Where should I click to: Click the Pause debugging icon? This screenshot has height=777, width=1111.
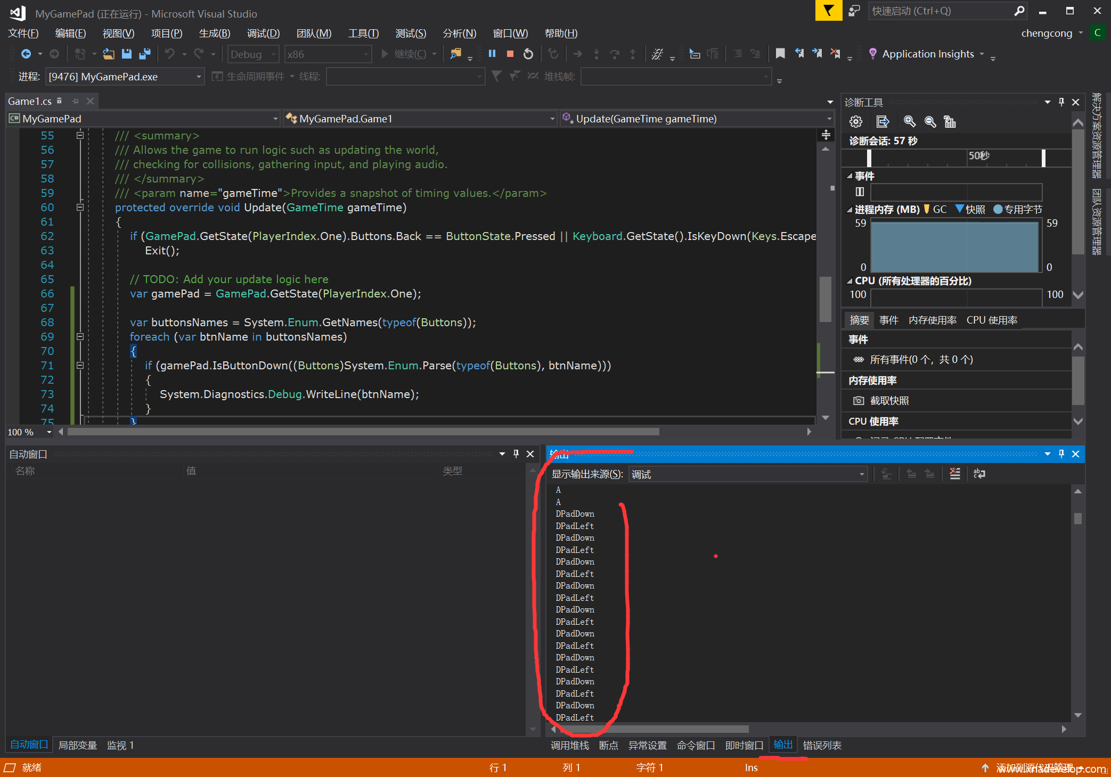(x=492, y=54)
